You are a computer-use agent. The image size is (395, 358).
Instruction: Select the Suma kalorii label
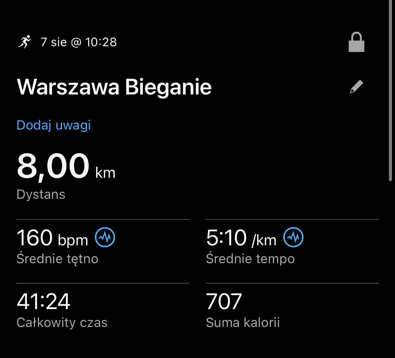pyautogui.click(x=243, y=323)
